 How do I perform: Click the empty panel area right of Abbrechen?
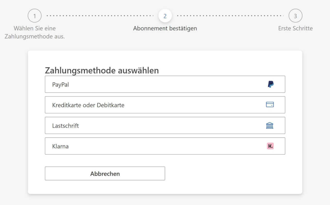click(227, 173)
